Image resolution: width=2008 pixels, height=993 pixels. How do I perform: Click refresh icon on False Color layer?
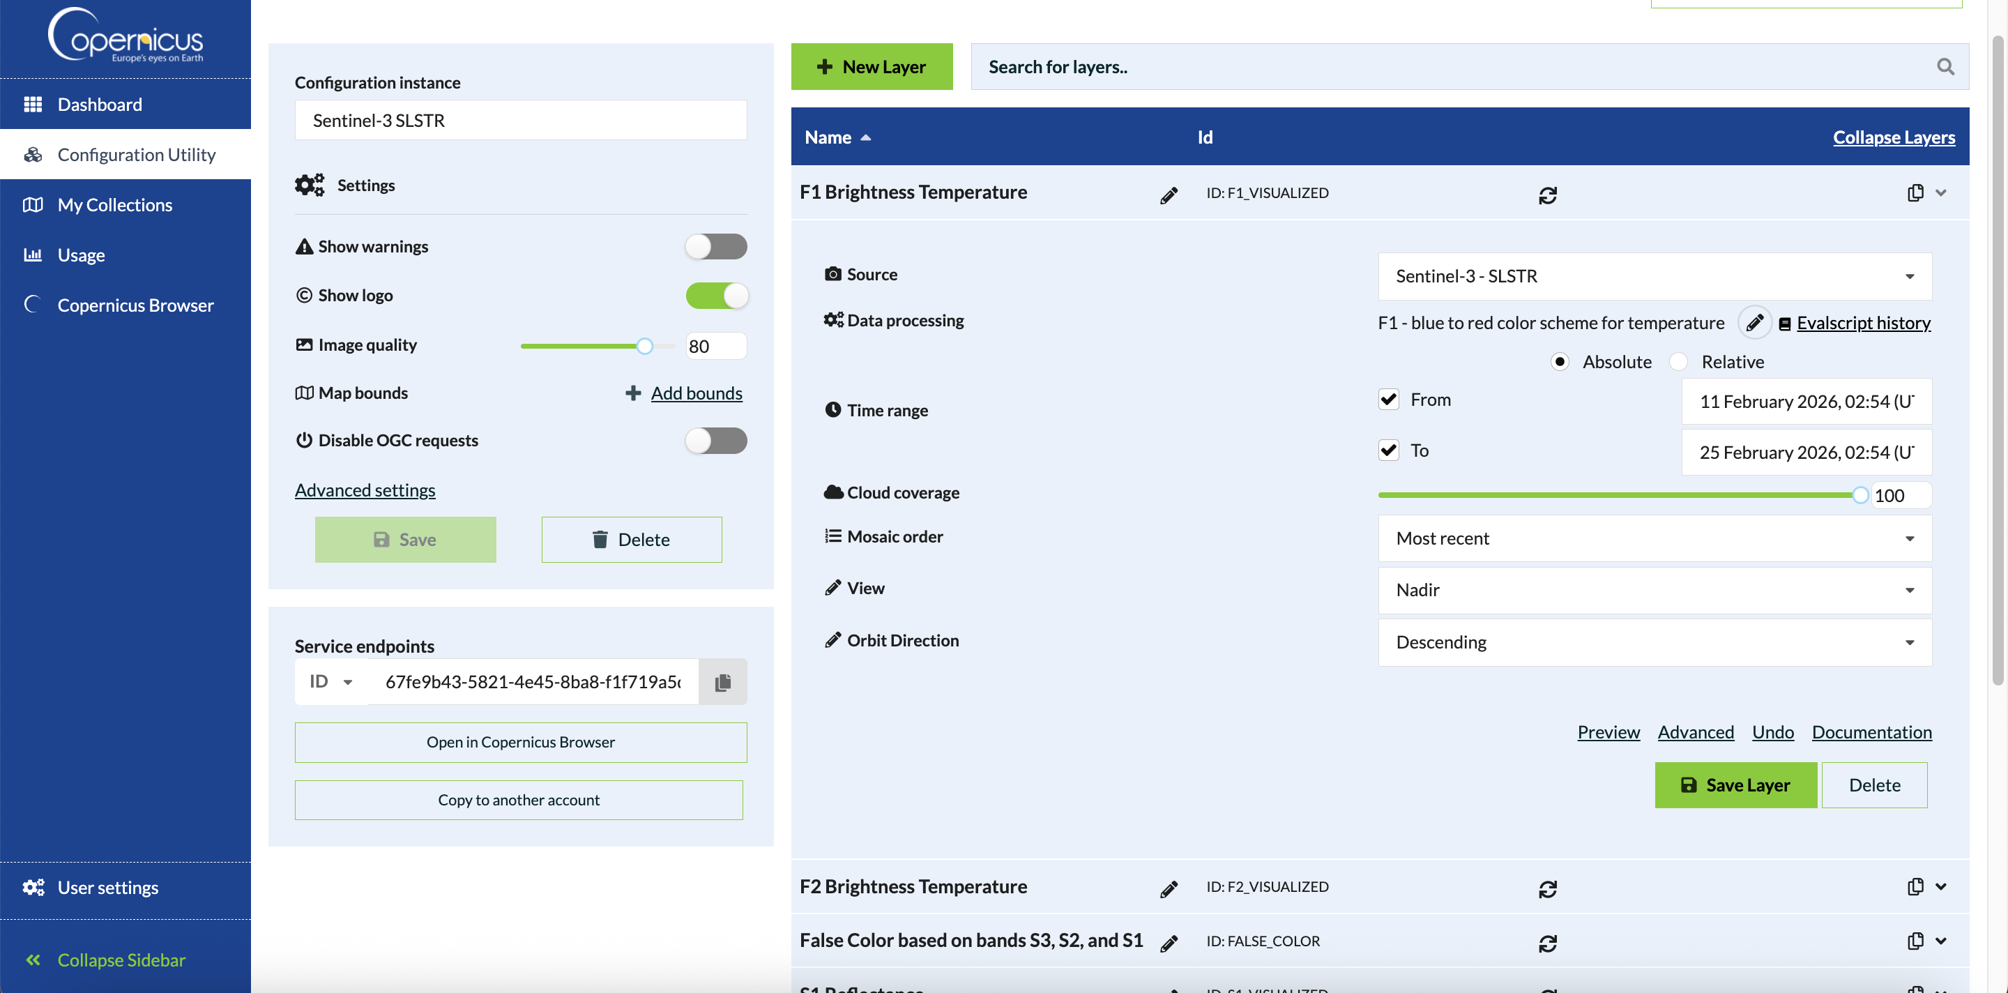1547,943
